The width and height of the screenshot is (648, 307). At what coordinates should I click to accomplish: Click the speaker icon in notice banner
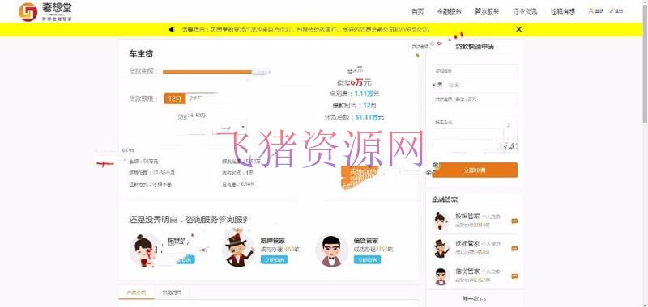point(172,29)
